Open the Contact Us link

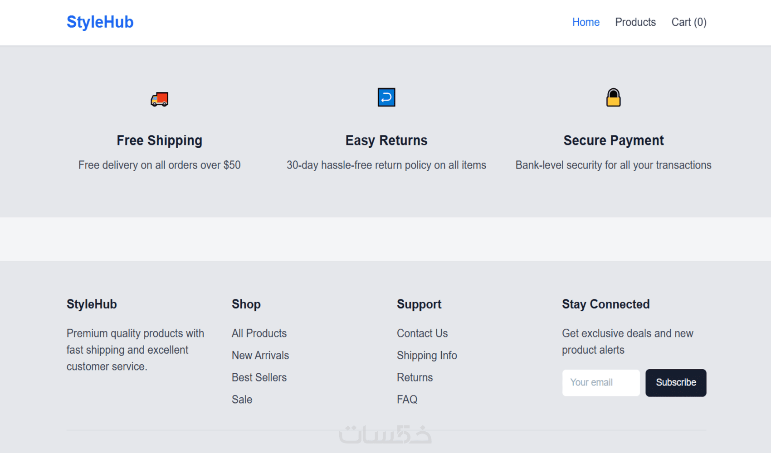pos(422,333)
